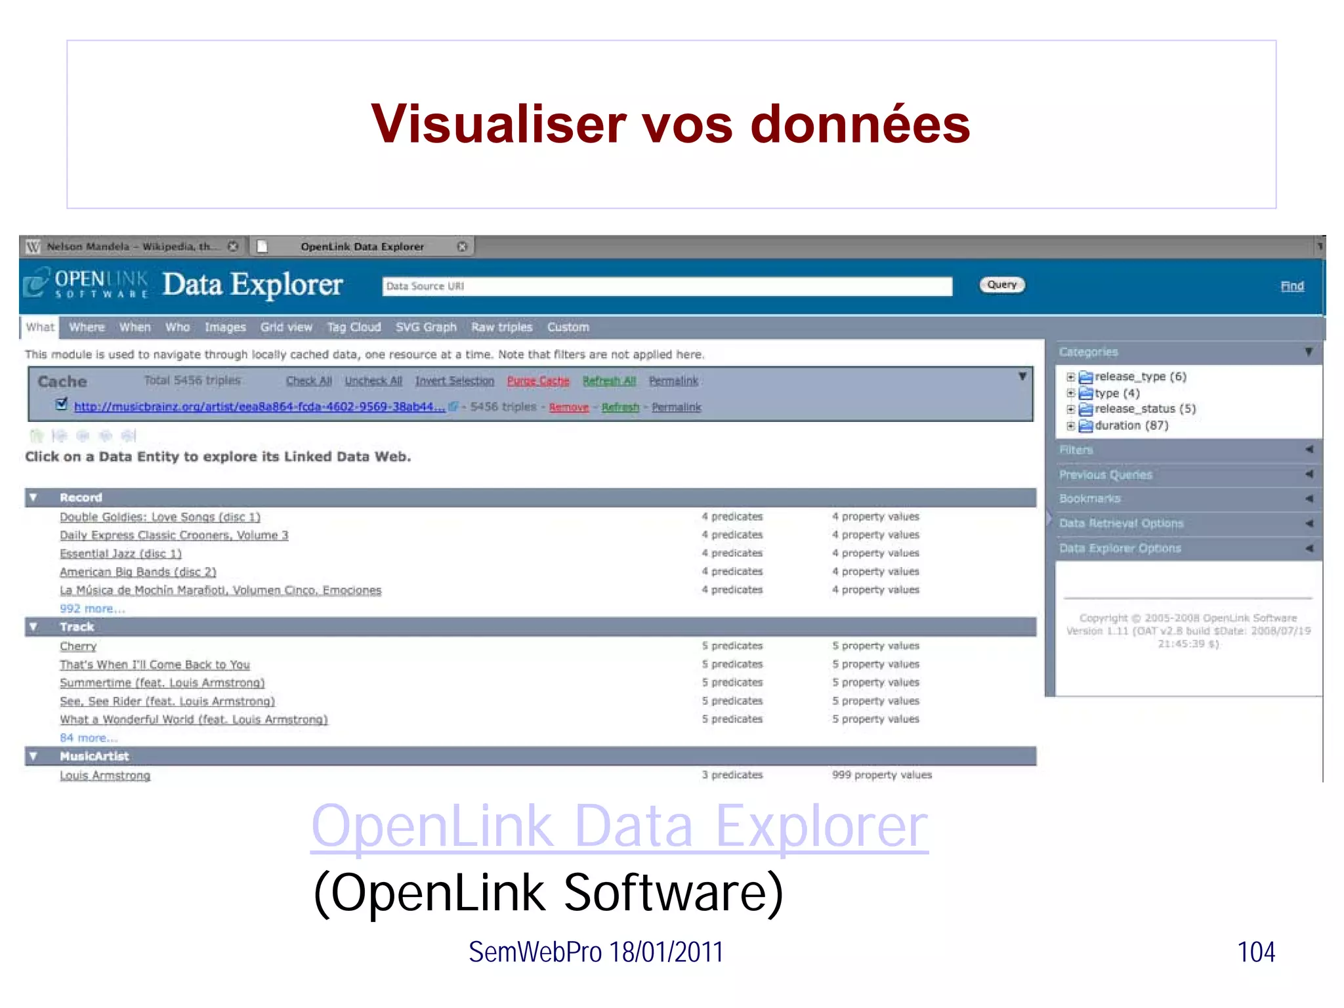Open the Raw triples tab

pyautogui.click(x=501, y=327)
